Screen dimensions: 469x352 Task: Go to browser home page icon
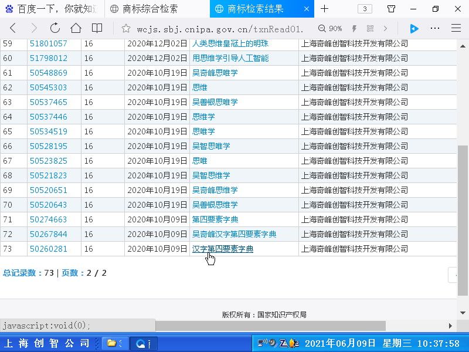76,28
